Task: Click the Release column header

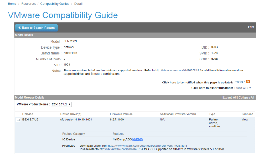Action: tap(28, 114)
